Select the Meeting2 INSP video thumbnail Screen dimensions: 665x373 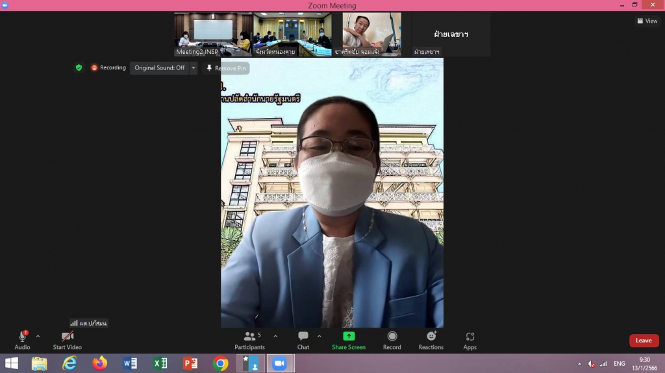coord(213,34)
